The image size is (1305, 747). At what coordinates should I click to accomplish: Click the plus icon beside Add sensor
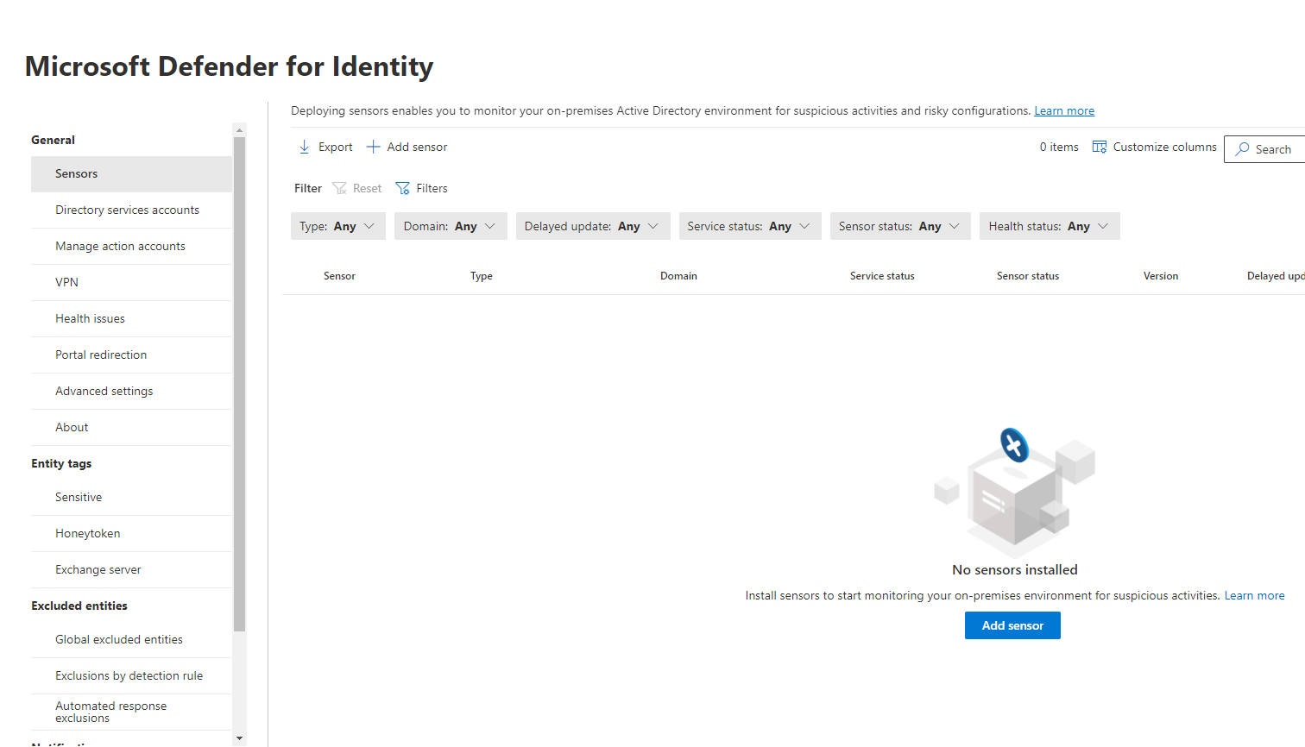(x=374, y=148)
